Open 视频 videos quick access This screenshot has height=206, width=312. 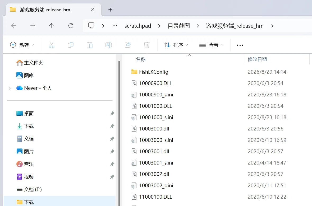(25, 177)
